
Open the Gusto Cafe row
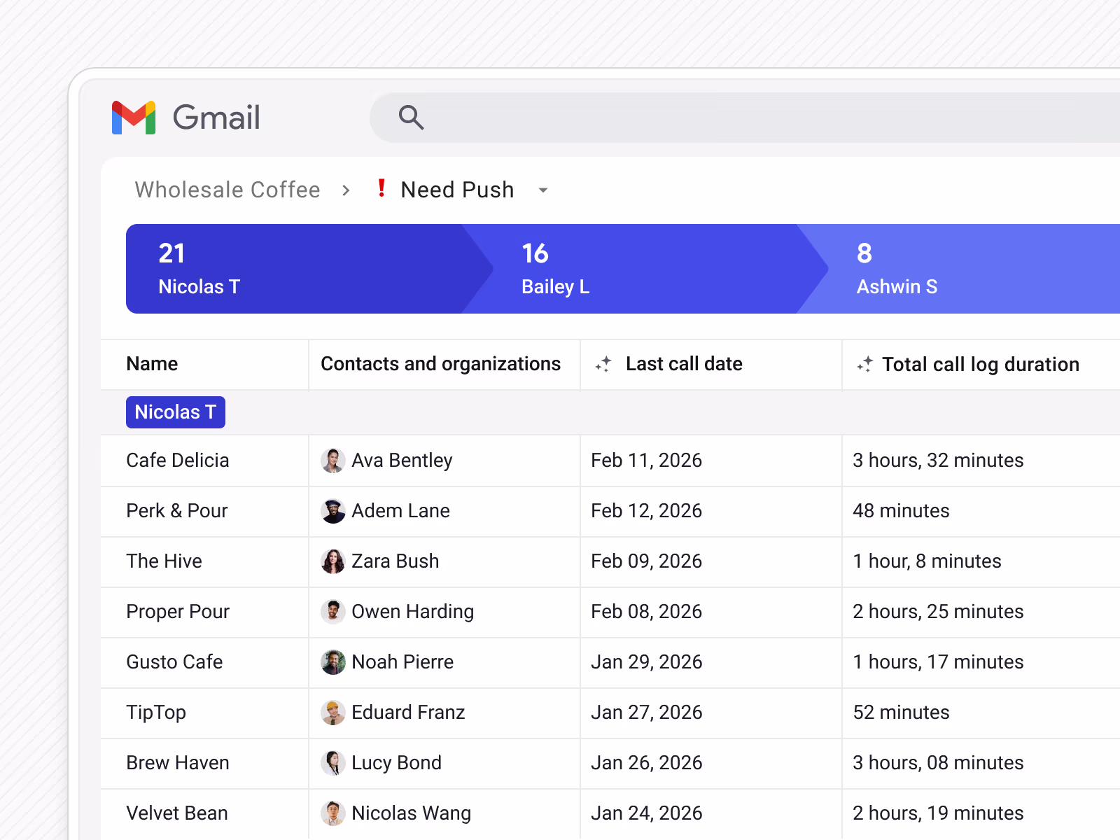(610, 662)
